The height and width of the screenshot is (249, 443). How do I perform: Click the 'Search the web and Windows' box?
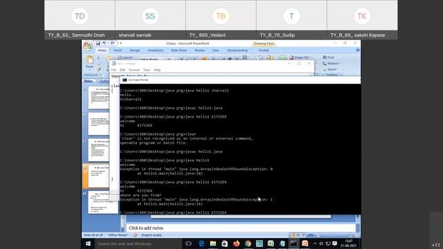(x=138, y=243)
